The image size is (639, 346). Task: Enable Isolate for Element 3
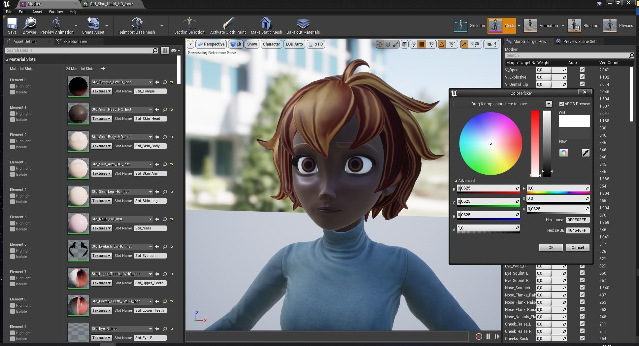(13, 174)
